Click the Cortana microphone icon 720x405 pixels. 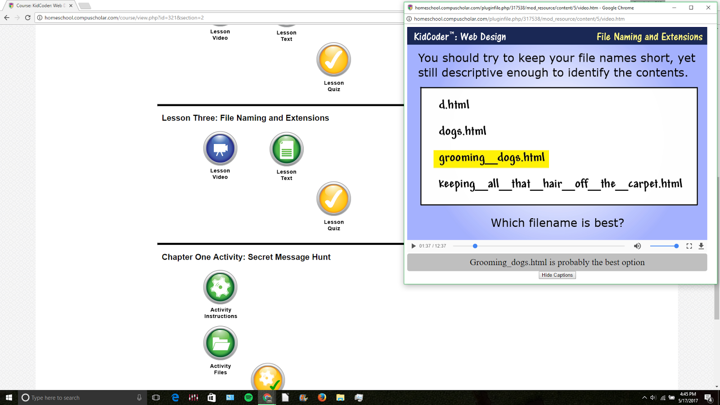[x=139, y=397]
